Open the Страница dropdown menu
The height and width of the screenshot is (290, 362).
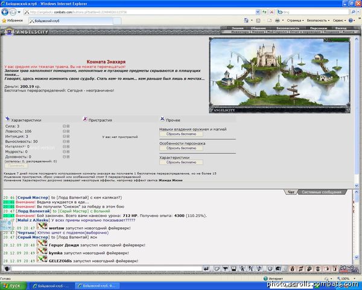295,21
